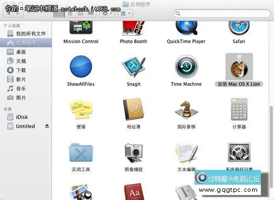Select the 便笺 sticky notes icon
Screen dimensions: 274x200
pos(81,109)
